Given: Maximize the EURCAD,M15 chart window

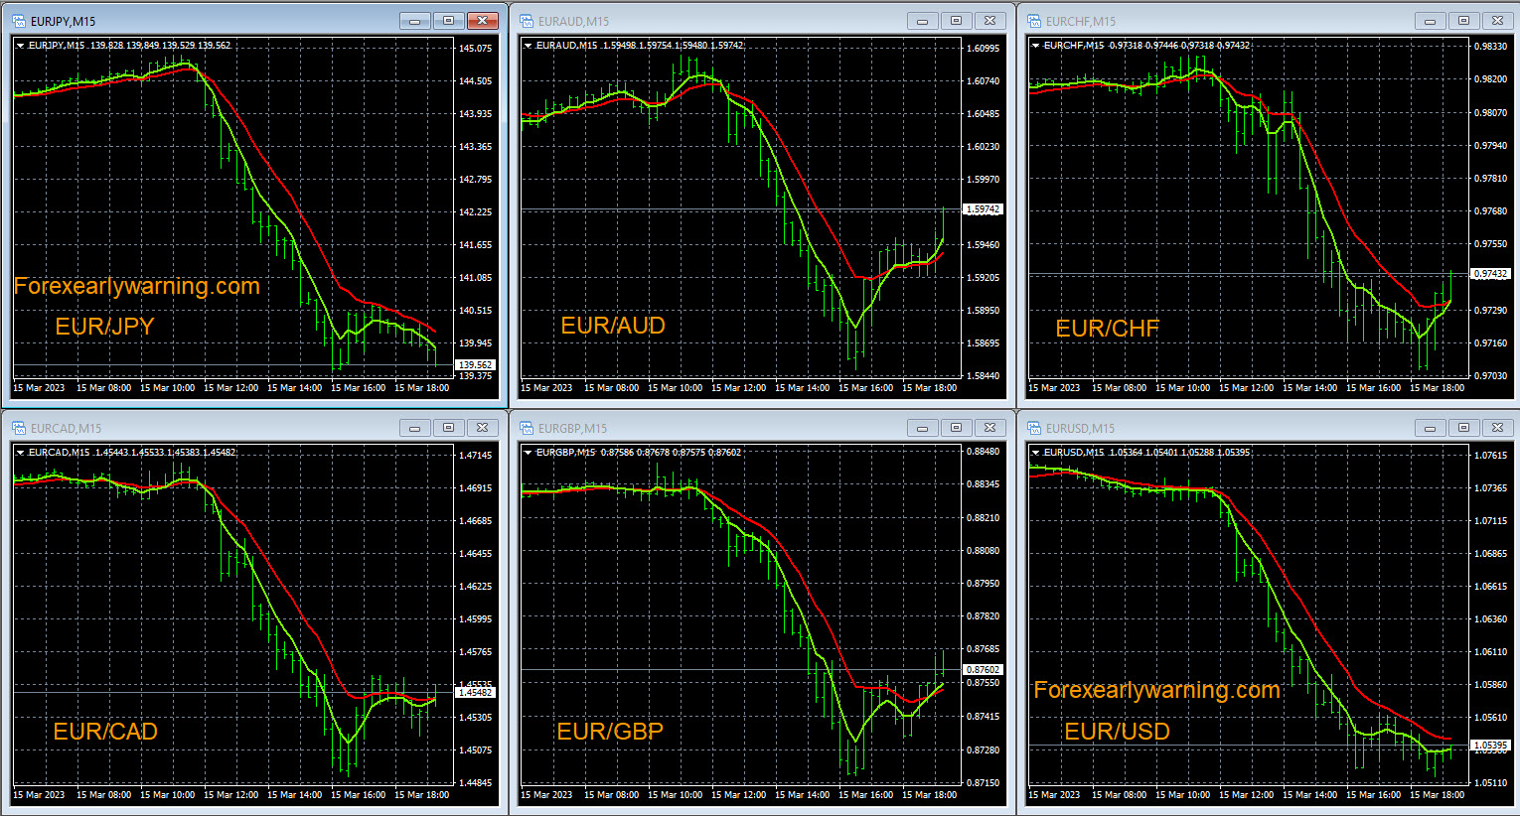Looking at the screenshot, I should 448,428.
